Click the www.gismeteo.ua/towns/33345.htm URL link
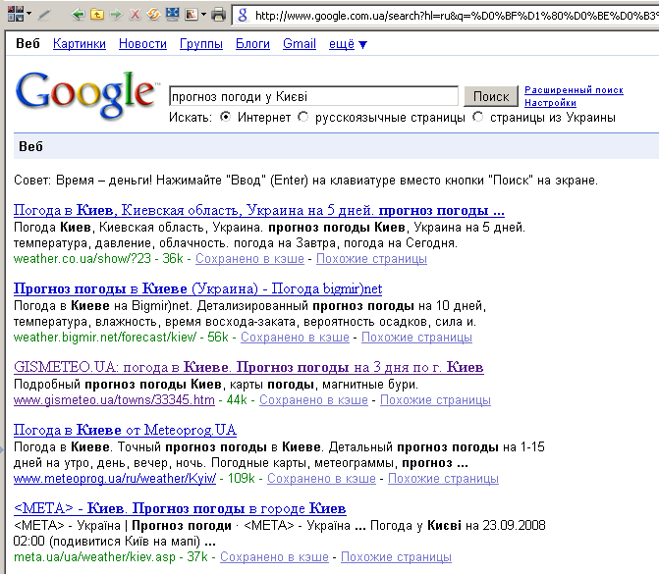 114,399
